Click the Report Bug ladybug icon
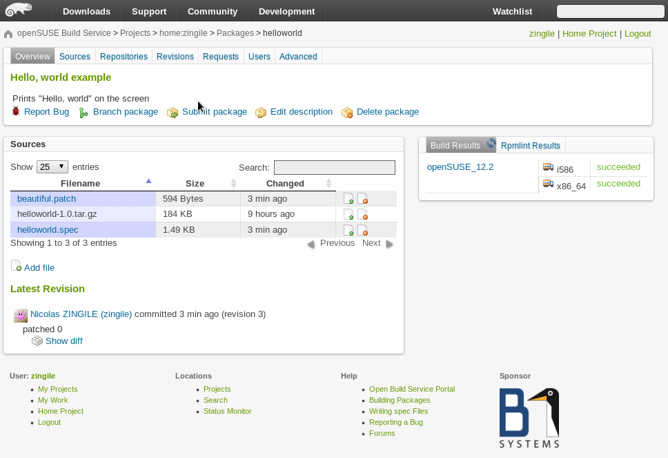The height and width of the screenshot is (458, 668). point(17,111)
